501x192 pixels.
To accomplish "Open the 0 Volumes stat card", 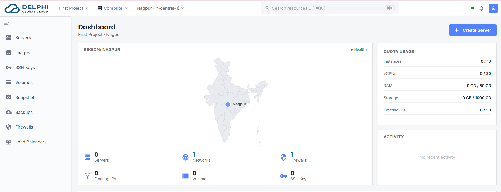I will [x=225, y=176].
